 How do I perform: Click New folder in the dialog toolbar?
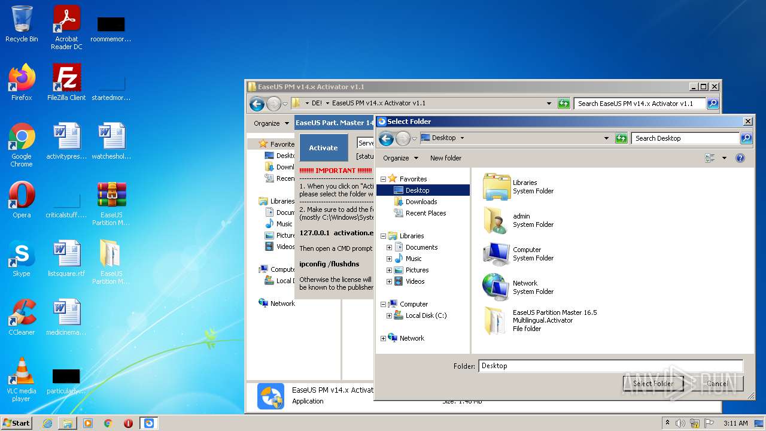(446, 158)
